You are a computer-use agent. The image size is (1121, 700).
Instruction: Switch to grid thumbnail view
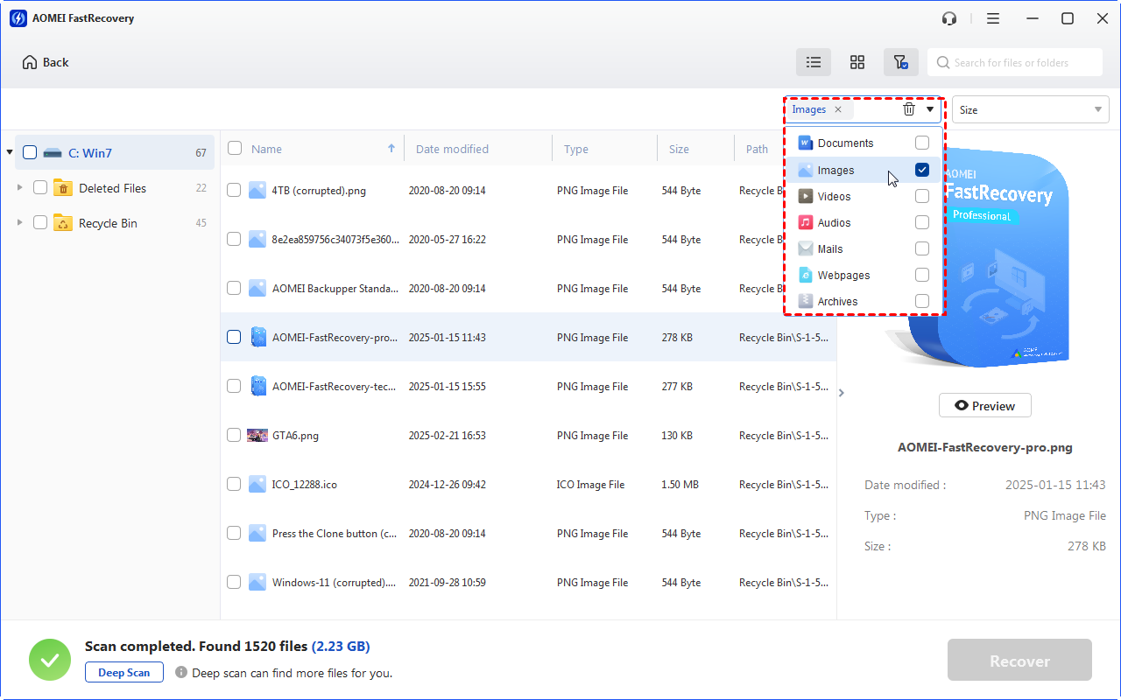(x=857, y=62)
